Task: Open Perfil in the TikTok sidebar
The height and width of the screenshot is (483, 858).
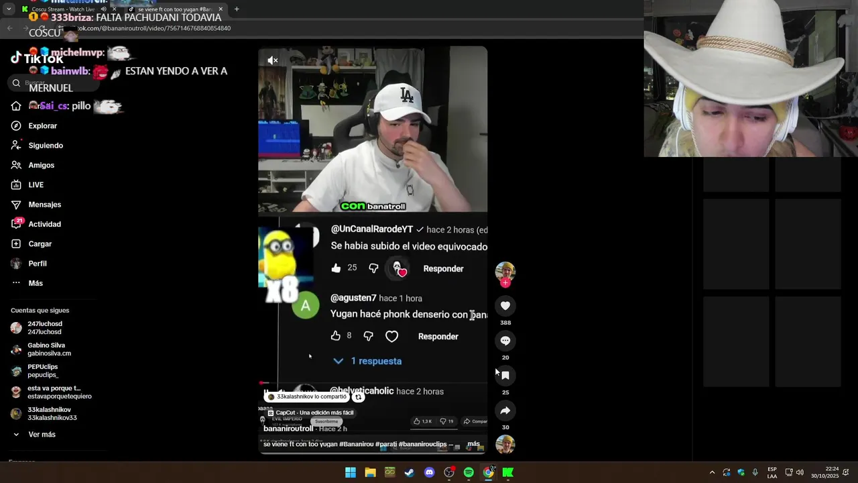Action: pyautogui.click(x=28, y=264)
